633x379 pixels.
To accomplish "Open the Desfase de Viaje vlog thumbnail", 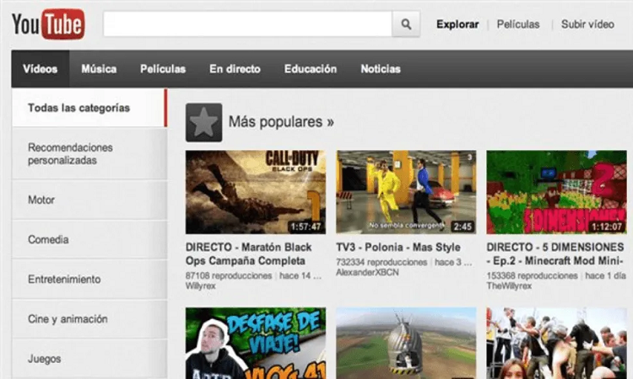I will pyautogui.click(x=256, y=343).
